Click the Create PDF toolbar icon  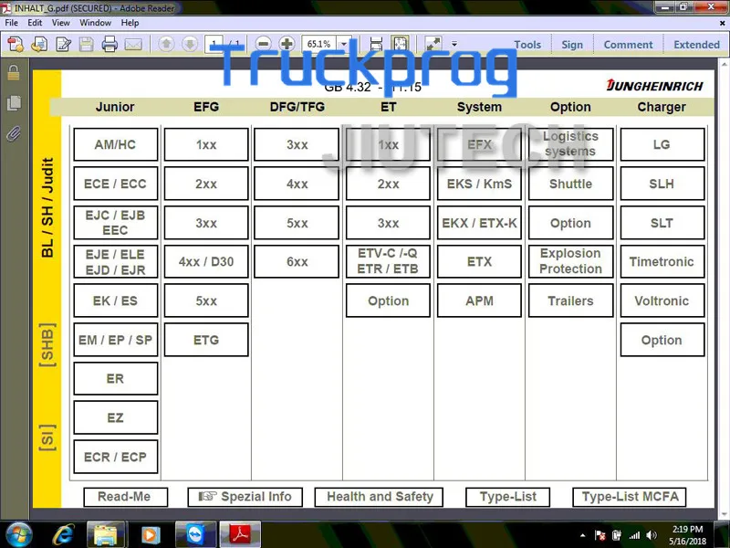tap(16, 44)
